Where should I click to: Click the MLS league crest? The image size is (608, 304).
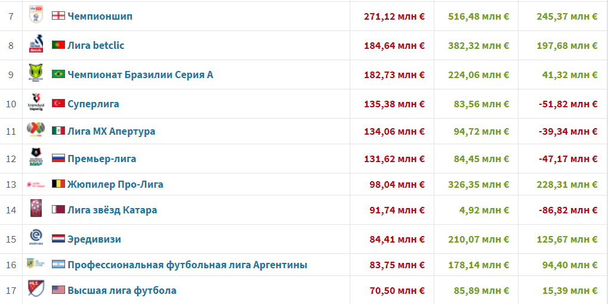click(x=36, y=290)
